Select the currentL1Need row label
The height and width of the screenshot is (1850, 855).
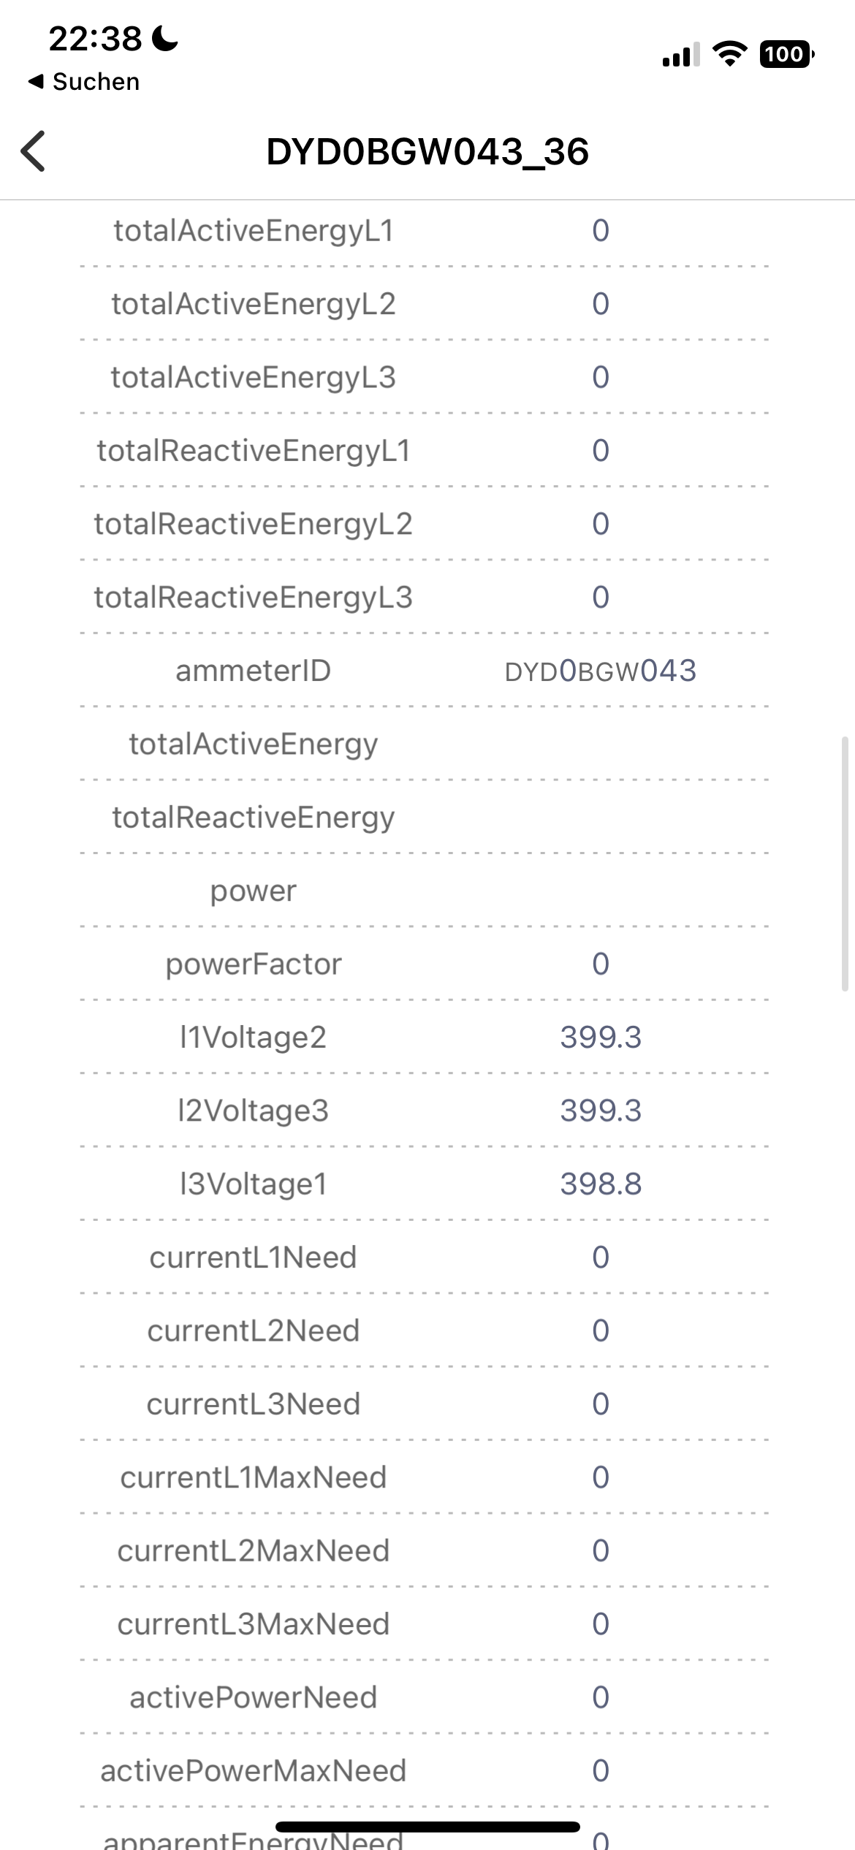pos(254,1257)
